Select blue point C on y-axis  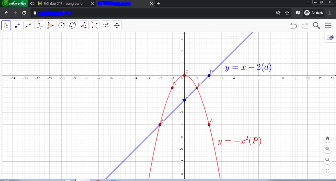click(x=184, y=100)
